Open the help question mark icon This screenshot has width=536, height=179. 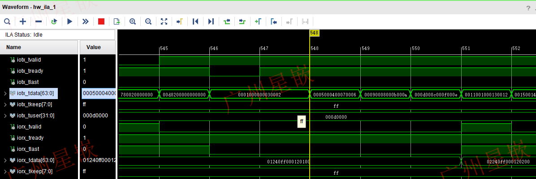click(x=528, y=8)
